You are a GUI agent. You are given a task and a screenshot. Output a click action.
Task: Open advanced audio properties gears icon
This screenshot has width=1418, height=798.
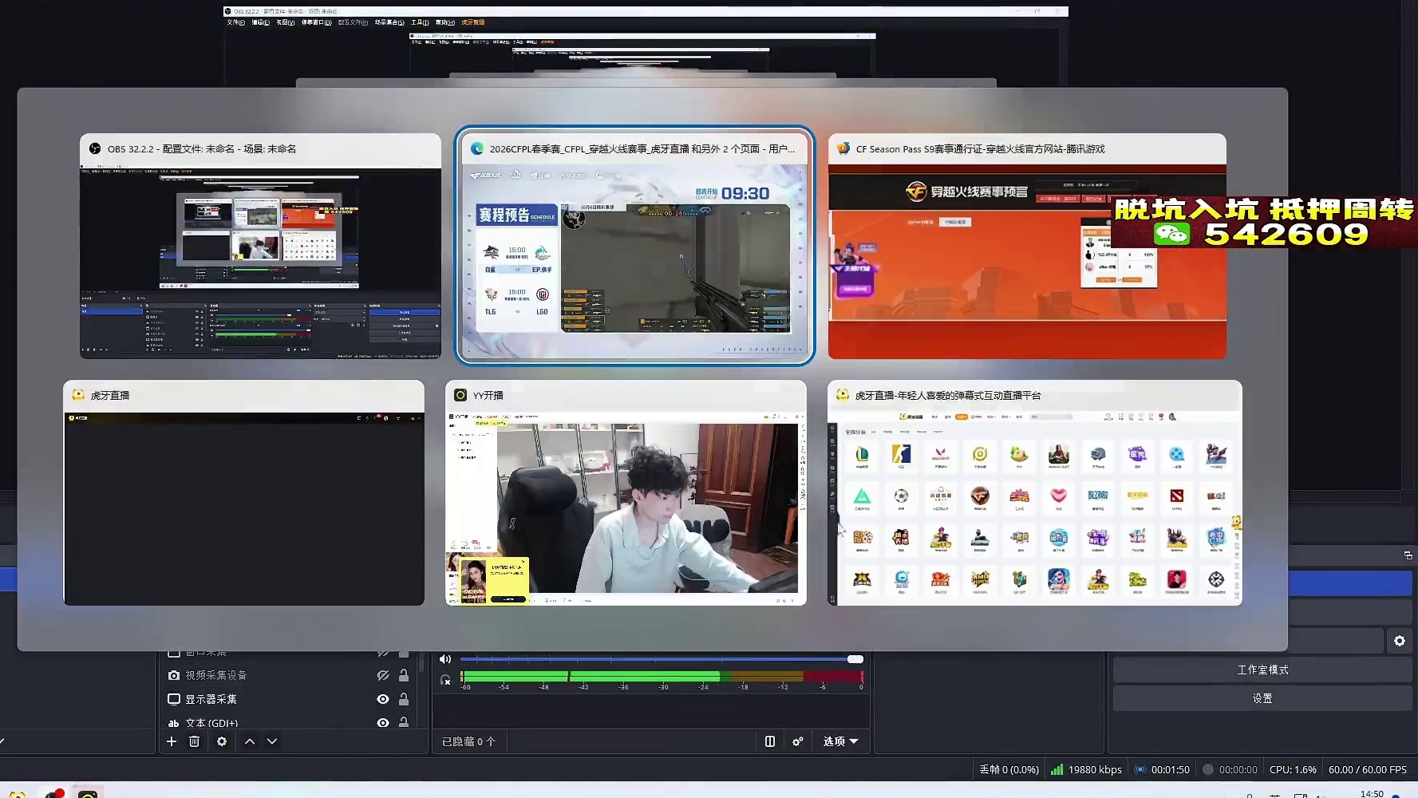coord(797,741)
